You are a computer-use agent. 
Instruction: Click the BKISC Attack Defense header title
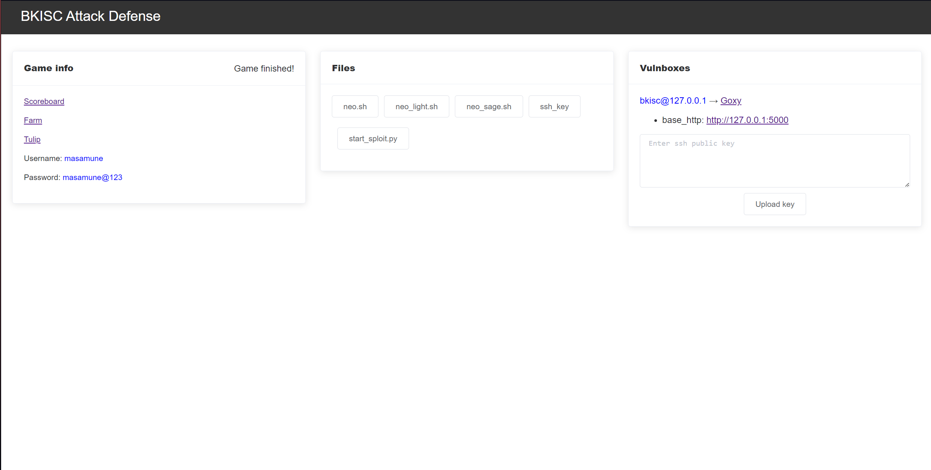pos(91,16)
